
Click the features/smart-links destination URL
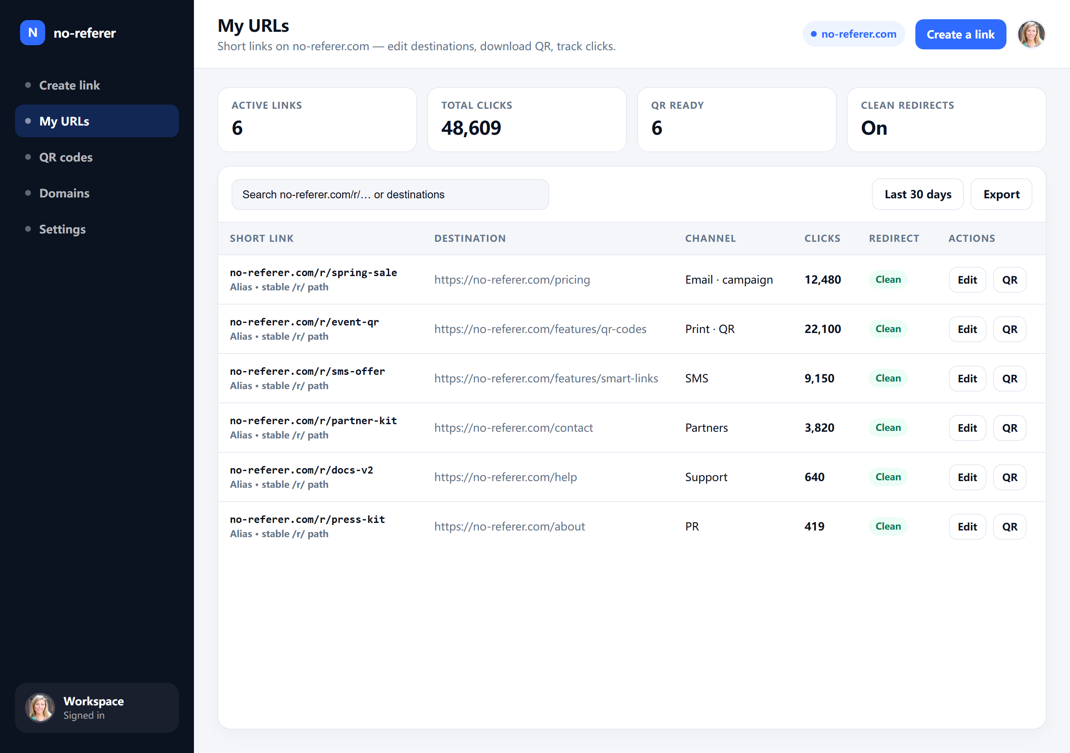tap(546, 378)
